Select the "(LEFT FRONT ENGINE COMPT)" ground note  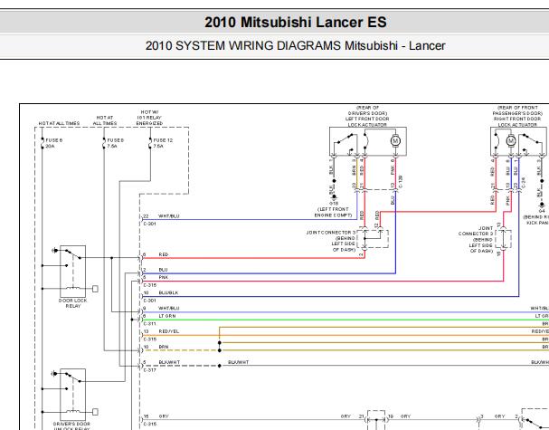(x=333, y=212)
